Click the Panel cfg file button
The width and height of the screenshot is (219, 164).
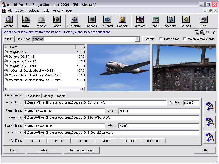tap(59, 141)
